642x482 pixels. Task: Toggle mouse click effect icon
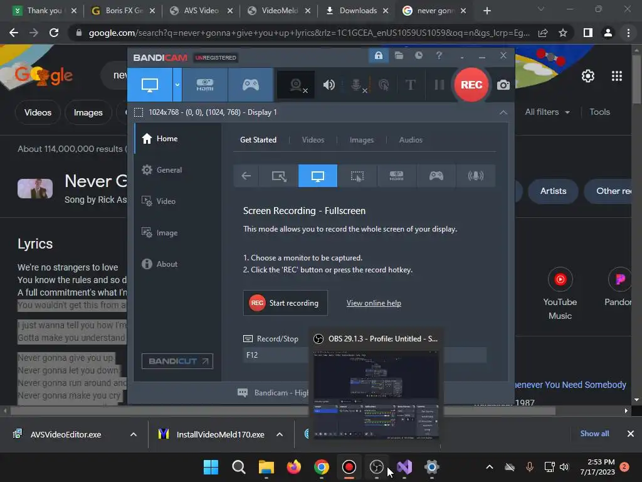384,85
